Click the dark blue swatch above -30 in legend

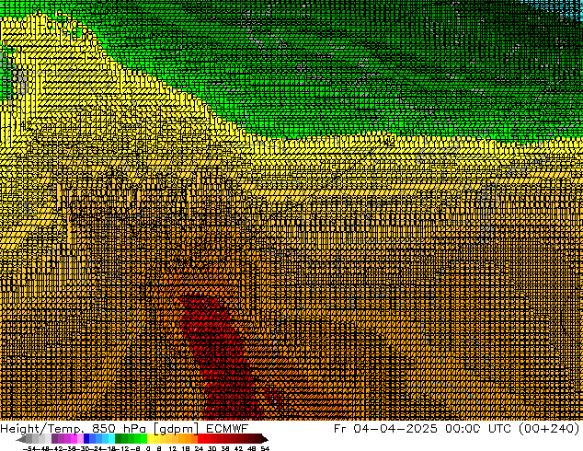(x=86, y=439)
